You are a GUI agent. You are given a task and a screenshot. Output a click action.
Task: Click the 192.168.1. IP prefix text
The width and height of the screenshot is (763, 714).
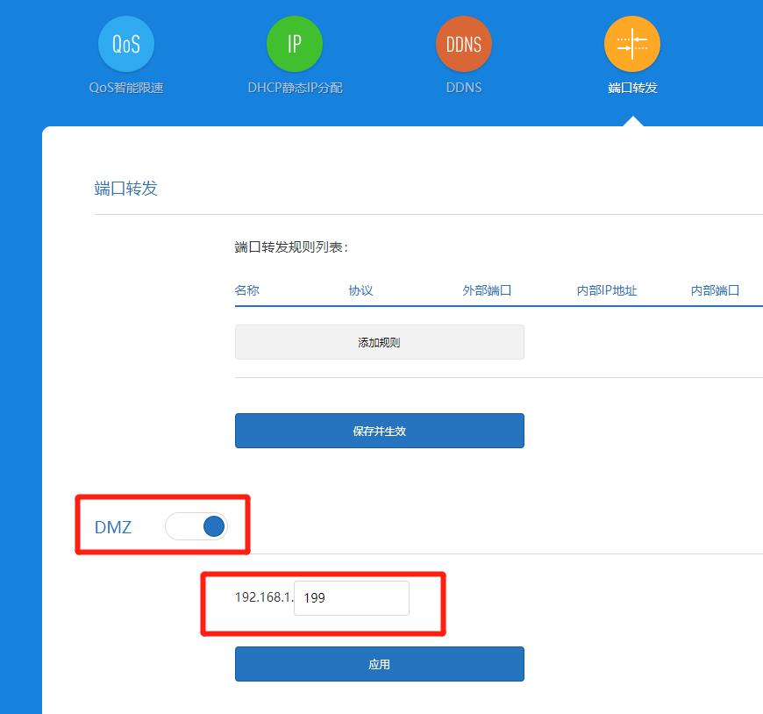264,597
